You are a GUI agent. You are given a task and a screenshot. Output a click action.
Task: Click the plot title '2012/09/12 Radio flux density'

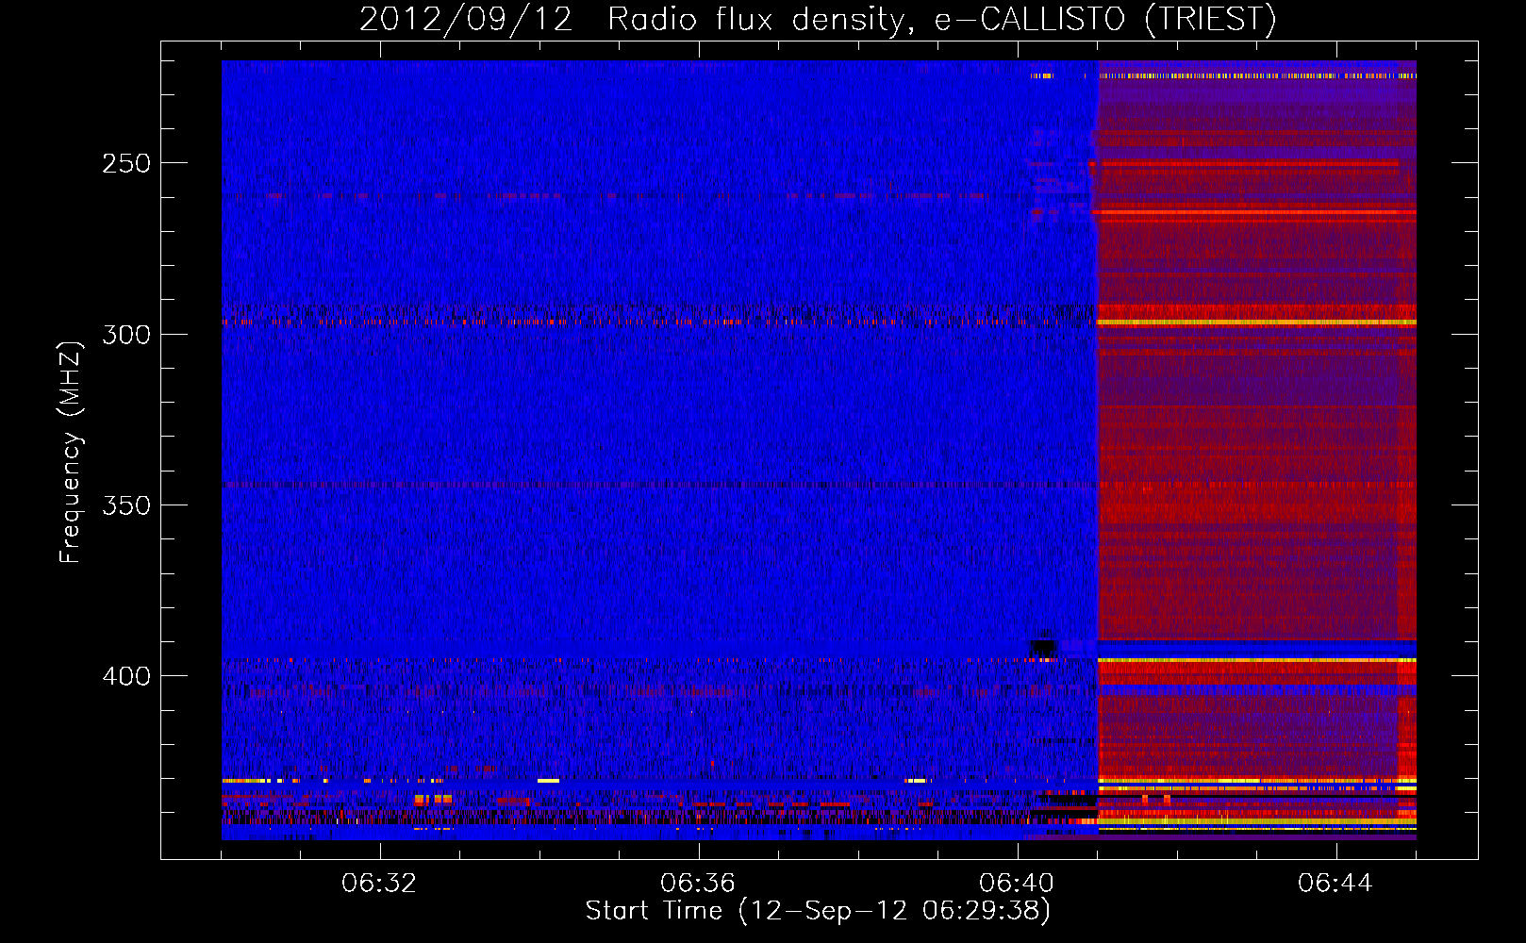817,19
